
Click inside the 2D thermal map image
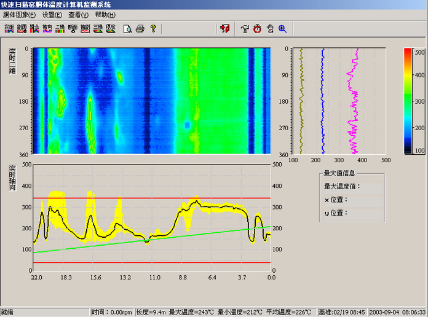tap(151, 100)
